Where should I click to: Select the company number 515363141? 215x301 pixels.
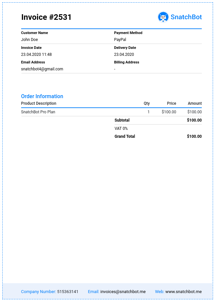pyautogui.click(x=68, y=292)
